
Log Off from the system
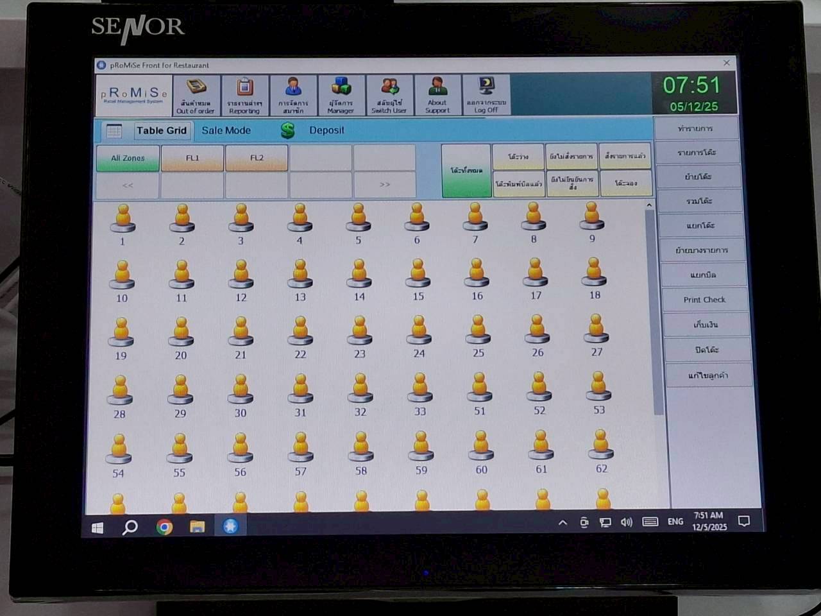point(486,95)
